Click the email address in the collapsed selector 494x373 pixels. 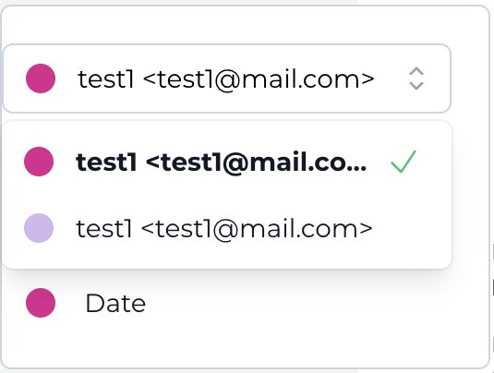click(x=259, y=80)
